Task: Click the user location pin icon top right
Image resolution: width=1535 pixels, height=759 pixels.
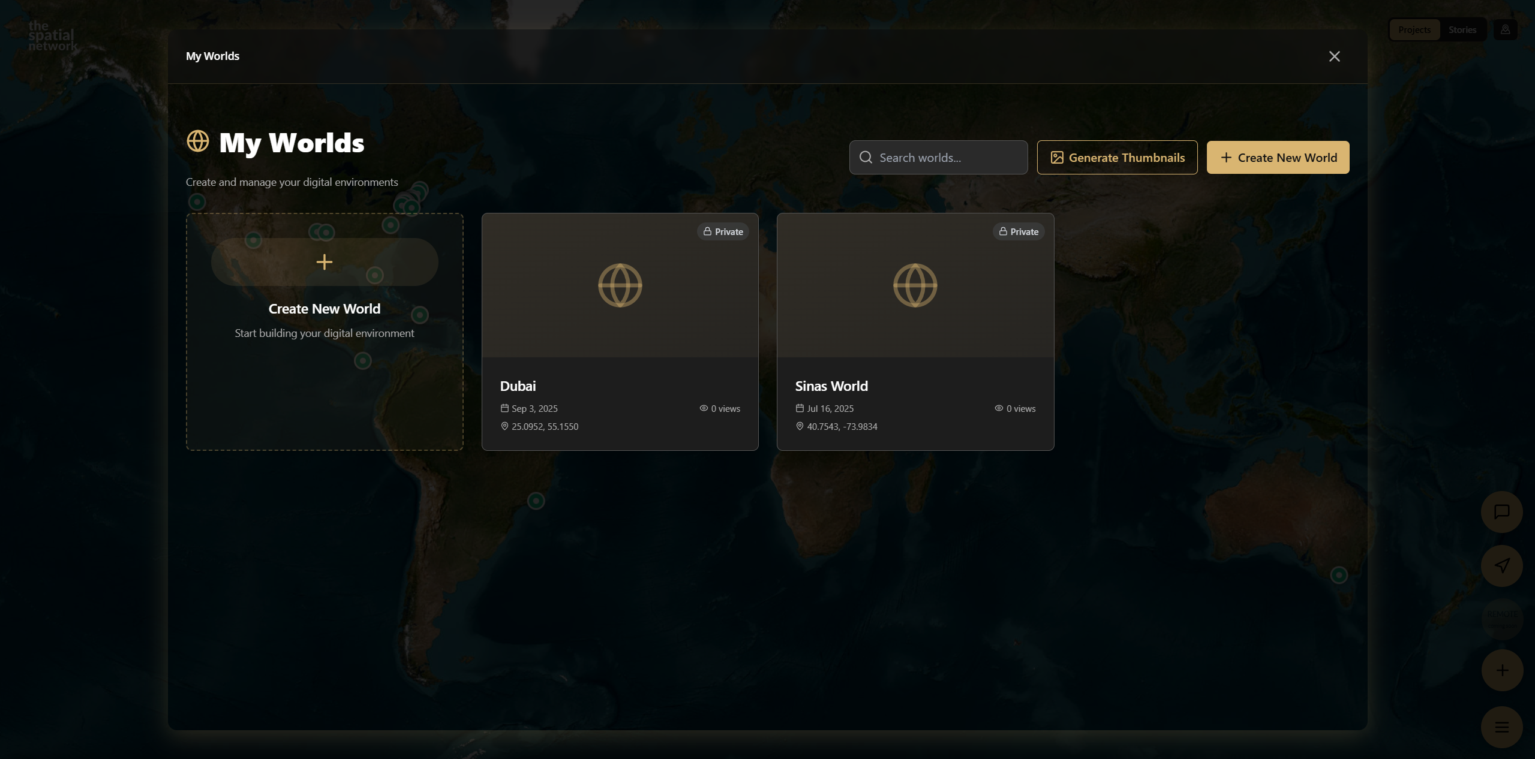Action: click(x=1506, y=29)
